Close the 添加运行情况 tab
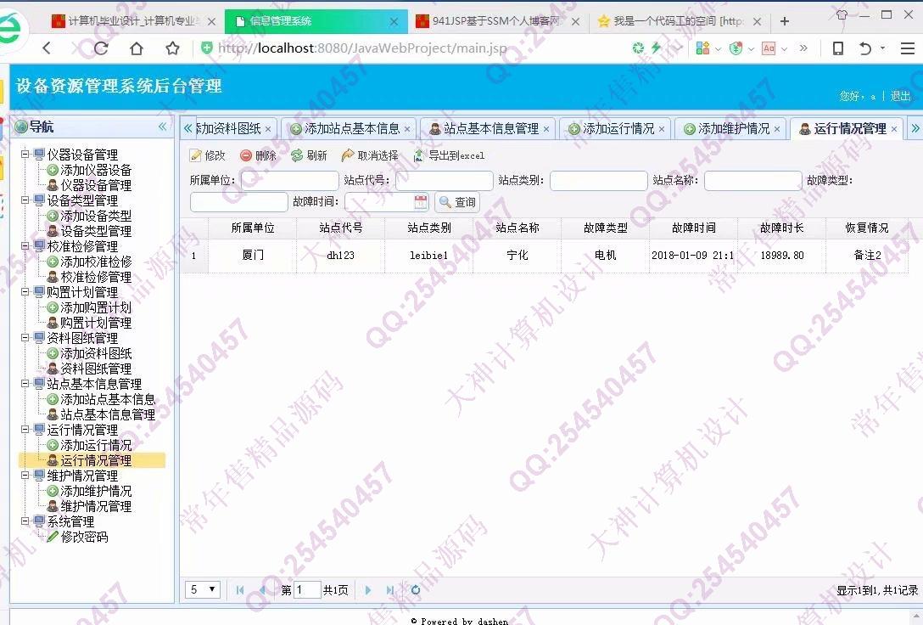The image size is (923, 625). click(662, 129)
